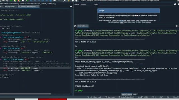Image resolution: width=179 pixels, height=100 pixels.
Task: Open Preferences via the wrench icon
Action: (x=65, y=1)
